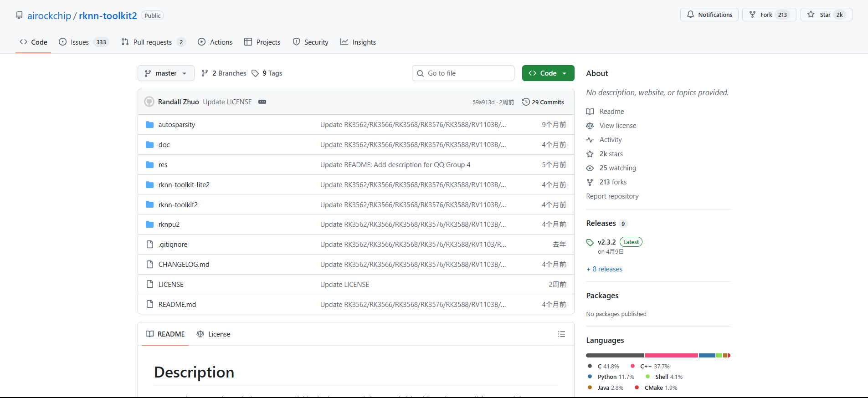The width and height of the screenshot is (868, 398).
Task: Click the LICENSE file icon
Action: coord(149,284)
